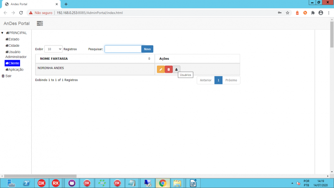This screenshot has width=334, height=188.
Task: Go to the Próximo page
Action: [x=231, y=80]
